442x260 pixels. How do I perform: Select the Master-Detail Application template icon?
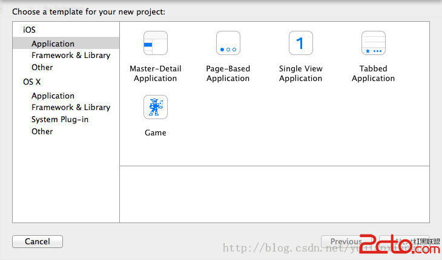tap(156, 44)
